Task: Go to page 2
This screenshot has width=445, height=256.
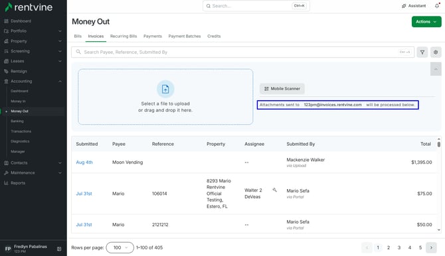Action: coord(389,247)
